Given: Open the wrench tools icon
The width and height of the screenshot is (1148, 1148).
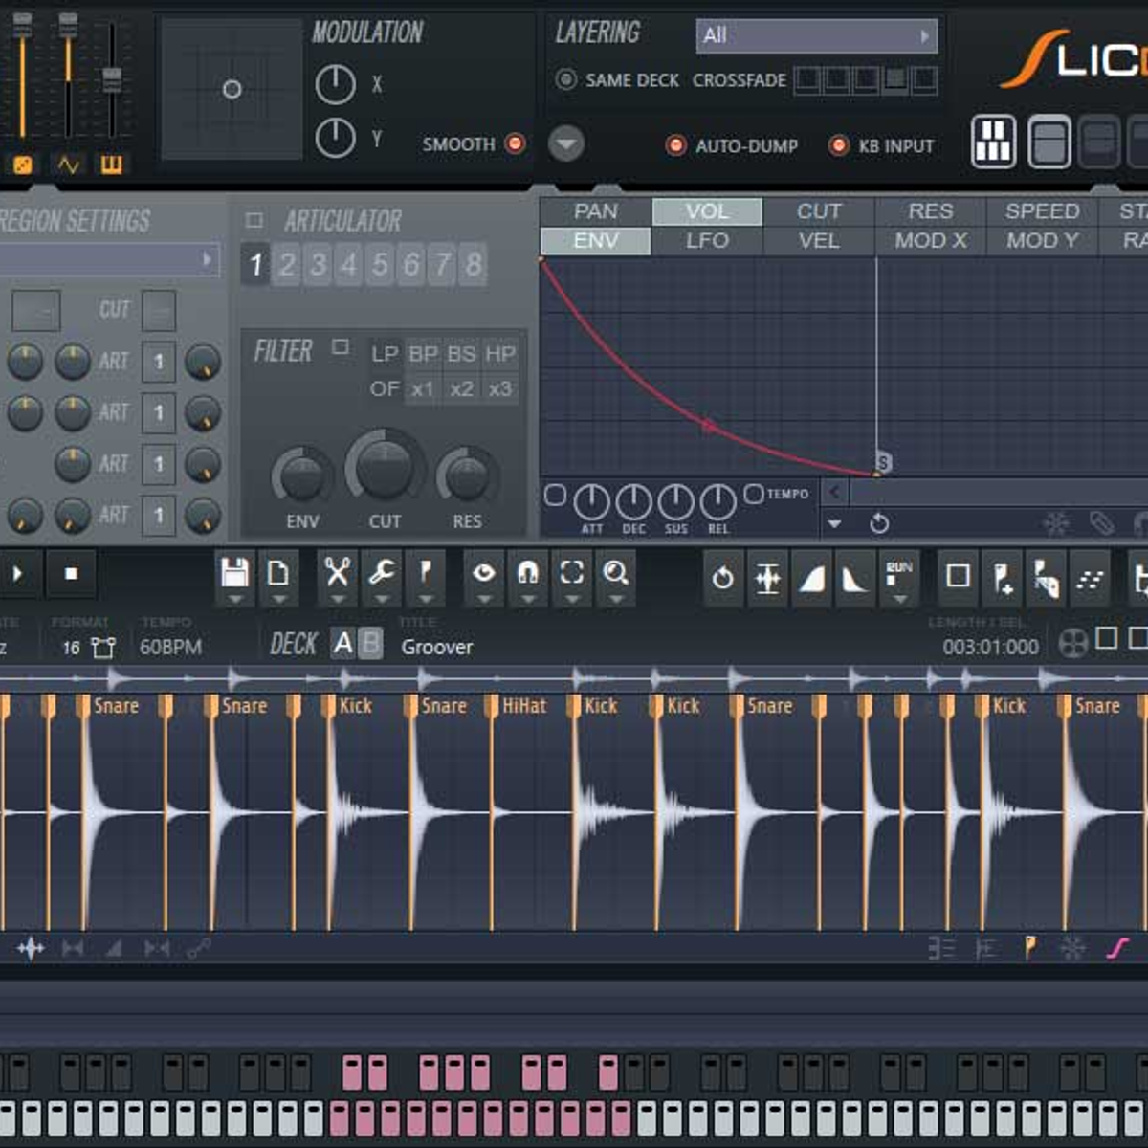Looking at the screenshot, I should (x=382, y=572).
